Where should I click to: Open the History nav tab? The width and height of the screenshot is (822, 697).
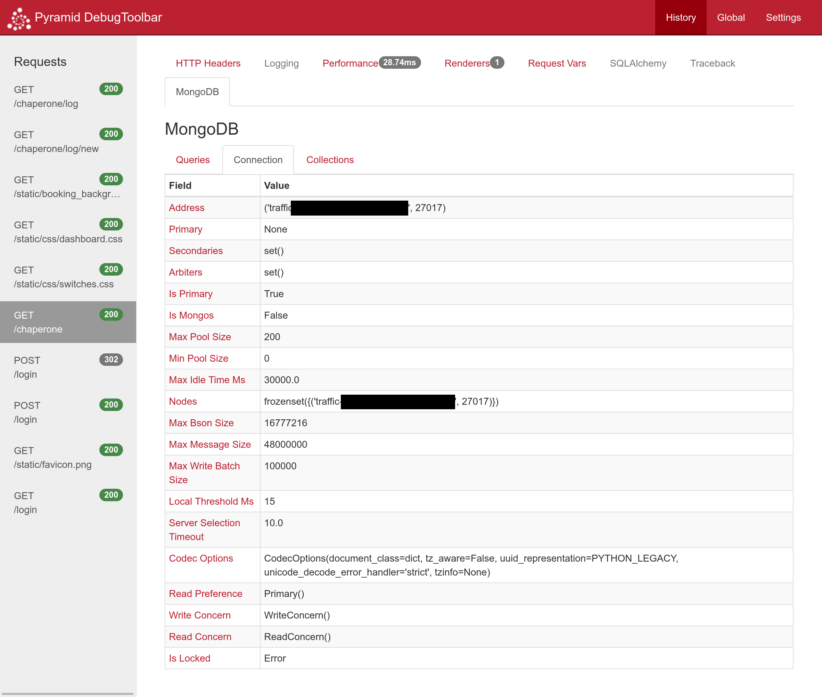[681, 17]
